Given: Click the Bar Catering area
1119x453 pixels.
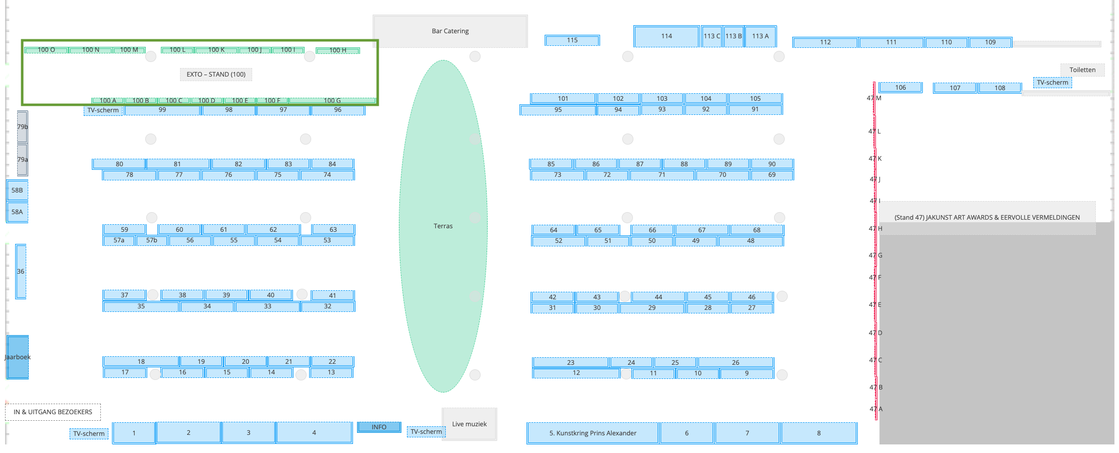Looking at the screenshot, I should point(450,31).
